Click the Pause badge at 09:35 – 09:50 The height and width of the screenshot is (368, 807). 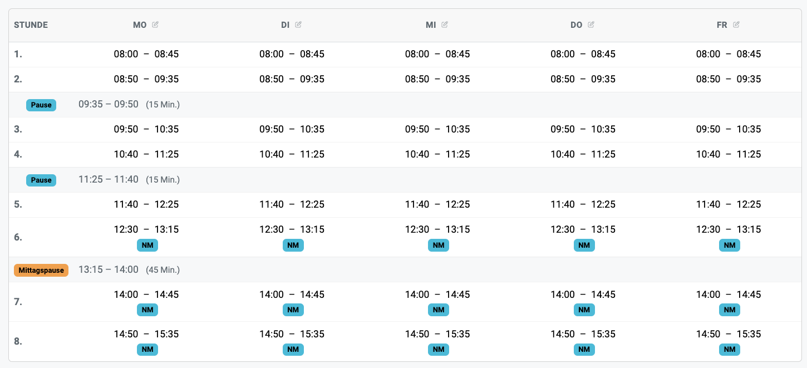[x=41, y=105]
